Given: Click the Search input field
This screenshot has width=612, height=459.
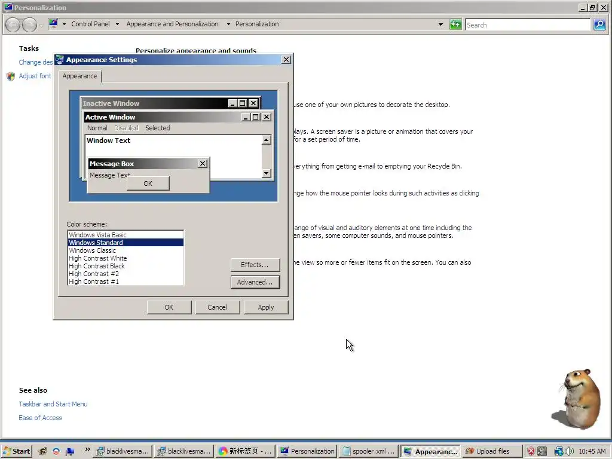Looking at the screenshot, I should click(x=528, y=25).
